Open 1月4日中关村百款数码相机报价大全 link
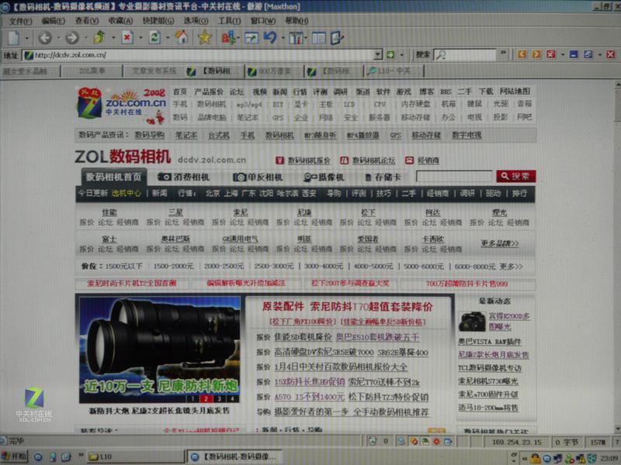This screenshot has height=465, width=621. pos(341,367)
